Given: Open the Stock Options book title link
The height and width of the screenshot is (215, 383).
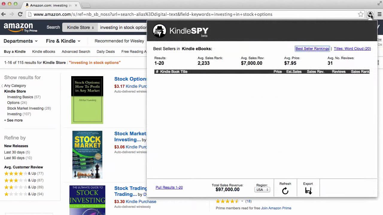Looking at the screenshot, I should (130, 79).
